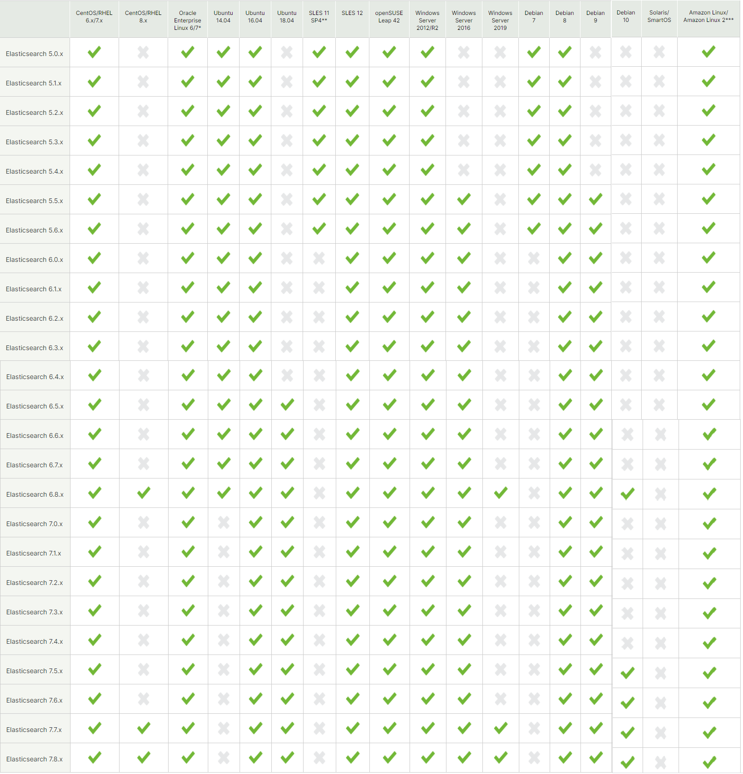Click the gray X for Elasticsearch 7.4.x under Debian 10
Image resolution: width=743 pixels, height=774 pixels.
click(627, 643)
